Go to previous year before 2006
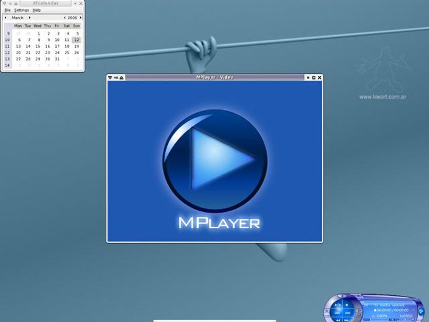 [x=65, y=17]
